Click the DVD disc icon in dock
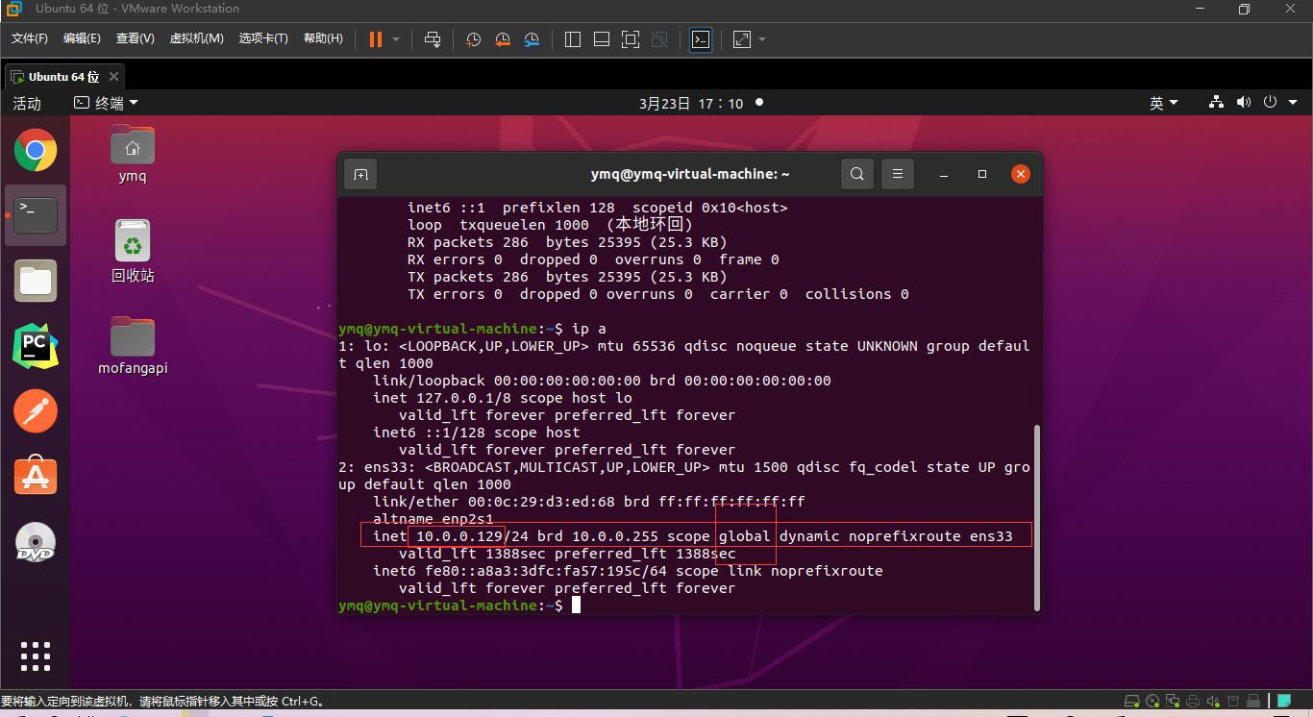This screenshot has width=1313, height=717. click(x=36, y=542)
